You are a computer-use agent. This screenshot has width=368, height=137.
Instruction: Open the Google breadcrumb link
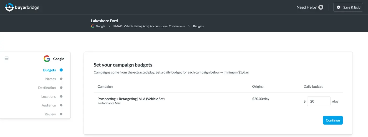tap(100, 26)
